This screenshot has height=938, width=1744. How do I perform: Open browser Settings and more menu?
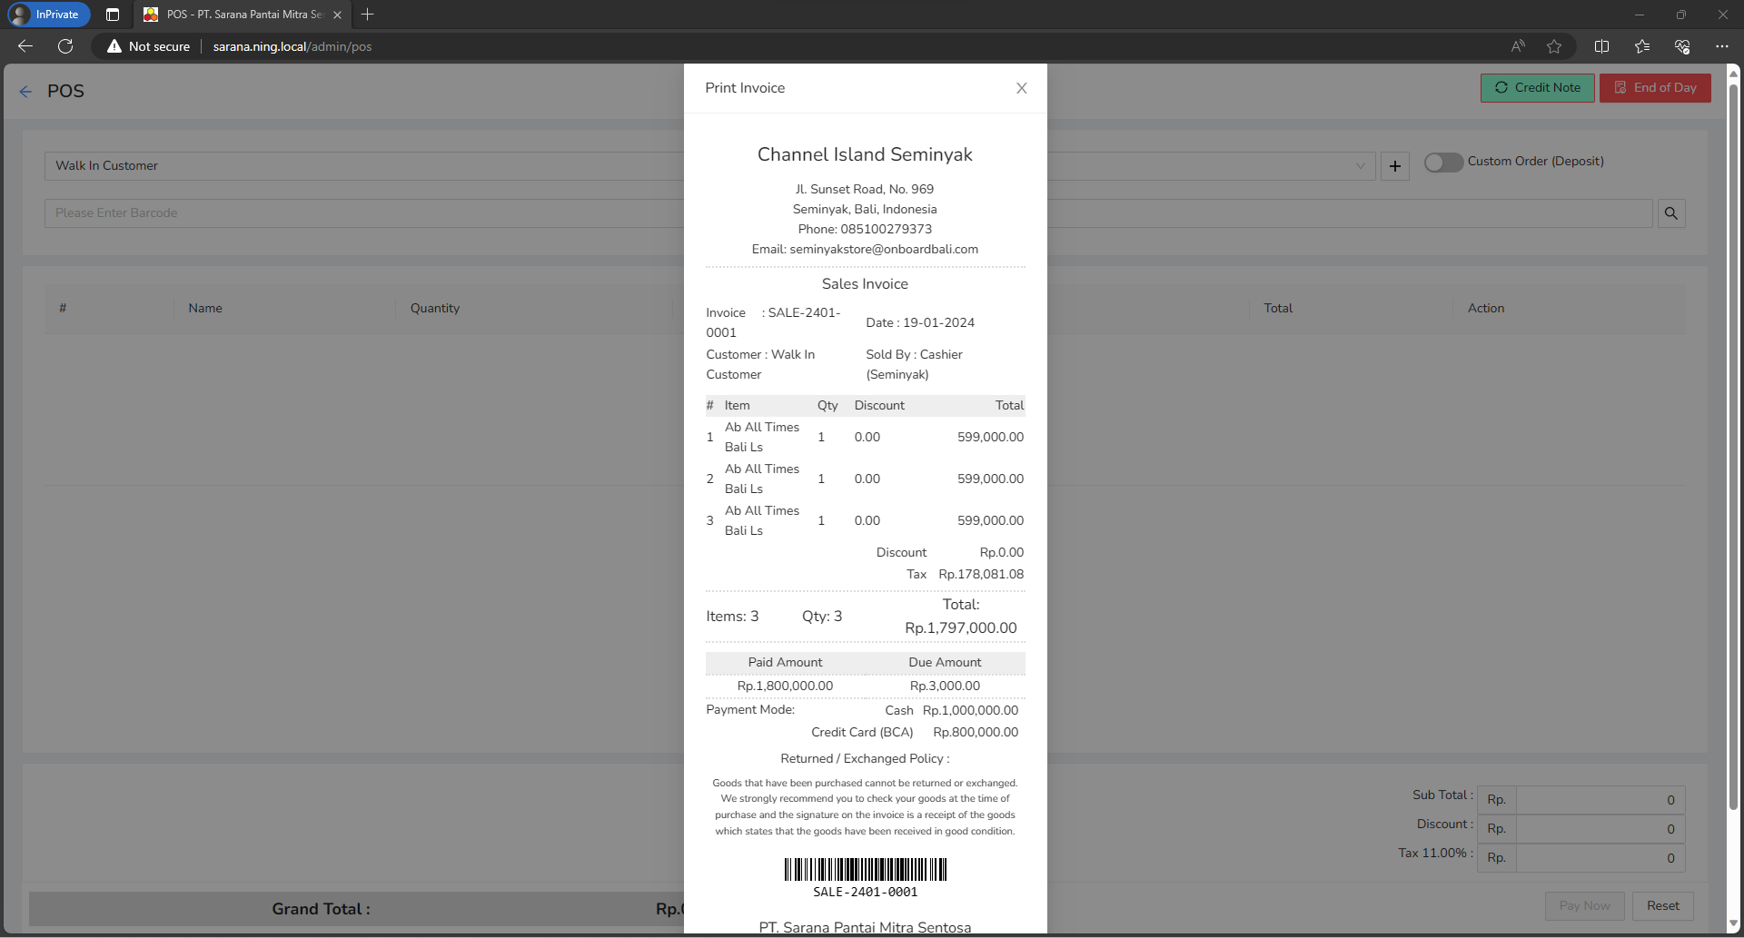1722,46
